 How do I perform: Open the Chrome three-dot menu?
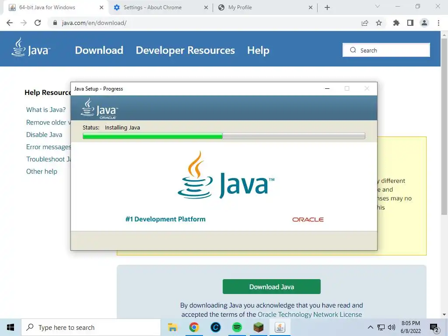[438, 23]
